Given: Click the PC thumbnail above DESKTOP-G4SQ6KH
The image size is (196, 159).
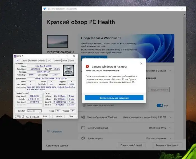Looking at the screenshot, I should pyautogui.click(x=57, y=42).
